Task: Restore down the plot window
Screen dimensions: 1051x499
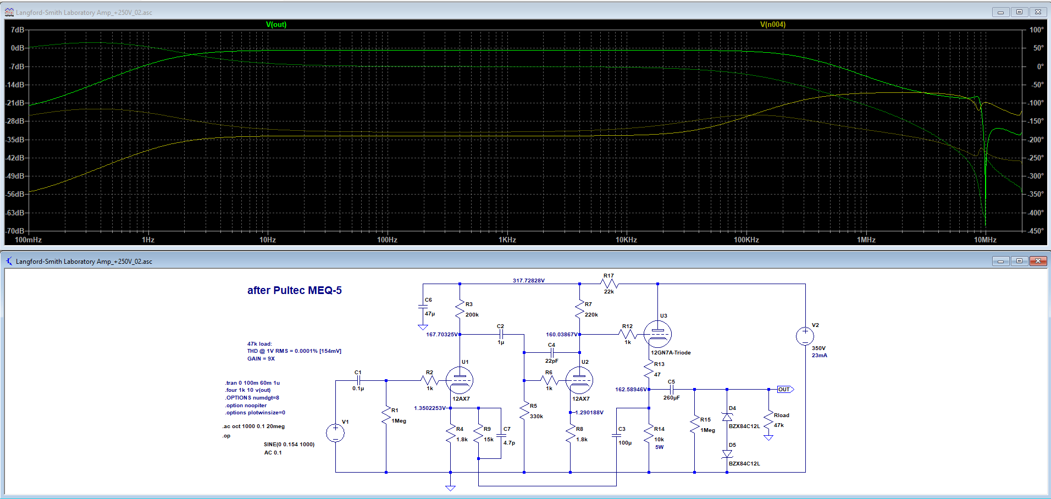Action: click(x=1019, y=12)
